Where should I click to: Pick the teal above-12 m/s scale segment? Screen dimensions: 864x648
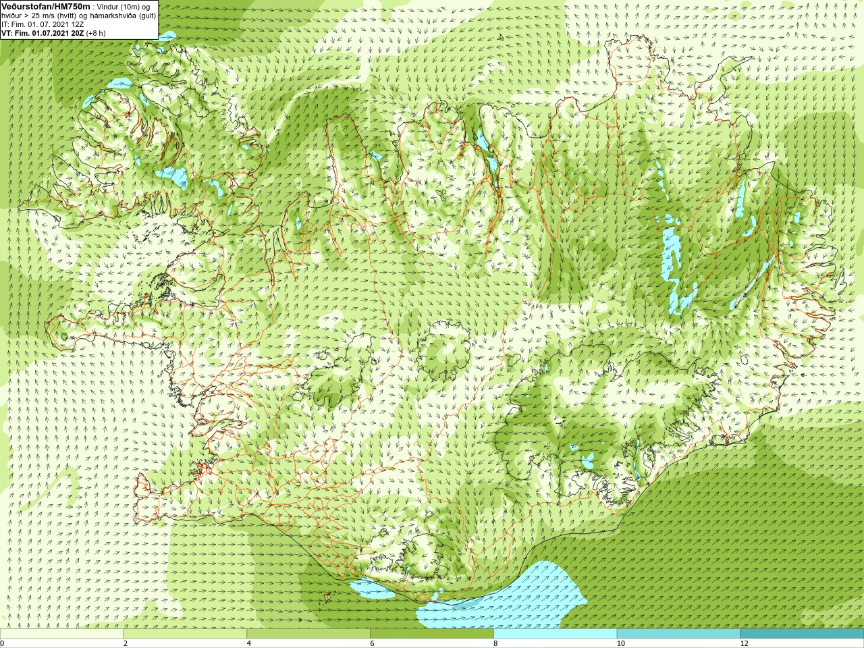coord(802,634)
